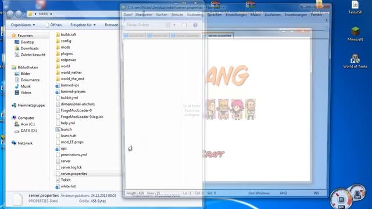The image size is (372, 209).
Task: Open the mods folder
Action: (63, 47)
